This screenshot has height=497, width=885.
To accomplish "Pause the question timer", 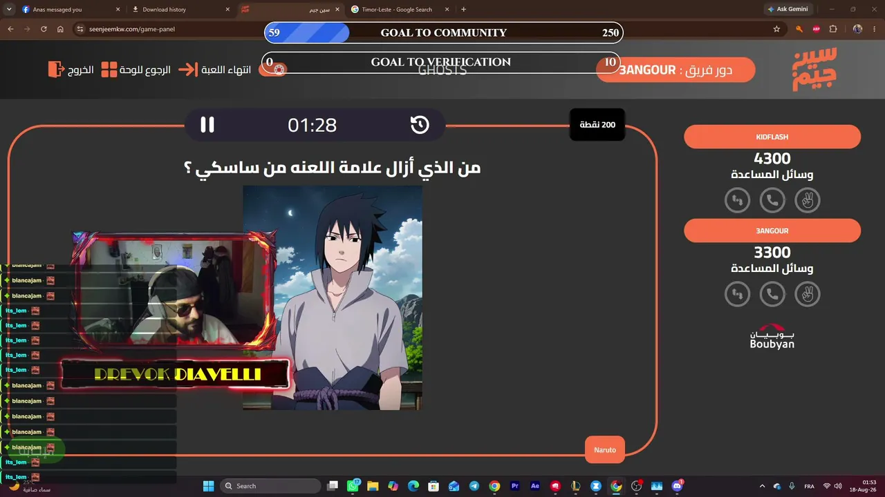I will pyautogui.click(x=207, y=125).
